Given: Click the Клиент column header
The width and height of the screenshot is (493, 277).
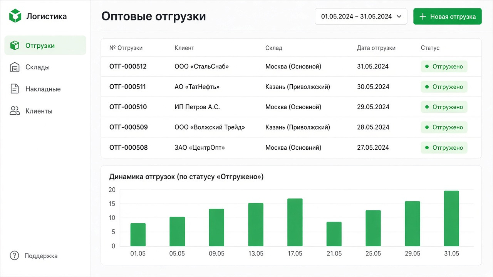Looking at the screenshot, I should click(184, 48).
